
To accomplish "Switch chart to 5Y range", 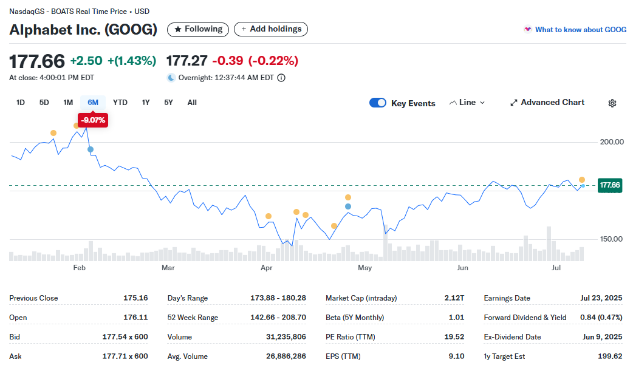I will click(x=168, y=103).
